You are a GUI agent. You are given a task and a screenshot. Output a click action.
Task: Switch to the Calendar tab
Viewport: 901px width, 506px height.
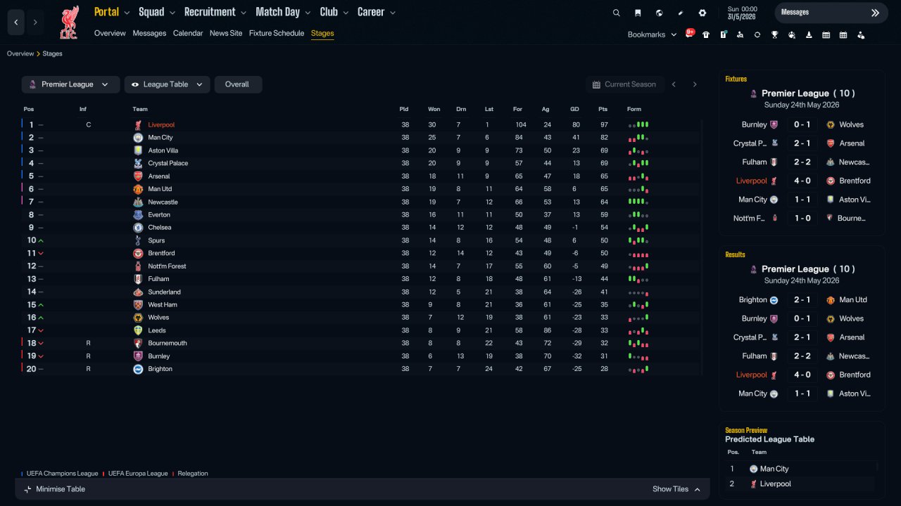tap(188, 33)
